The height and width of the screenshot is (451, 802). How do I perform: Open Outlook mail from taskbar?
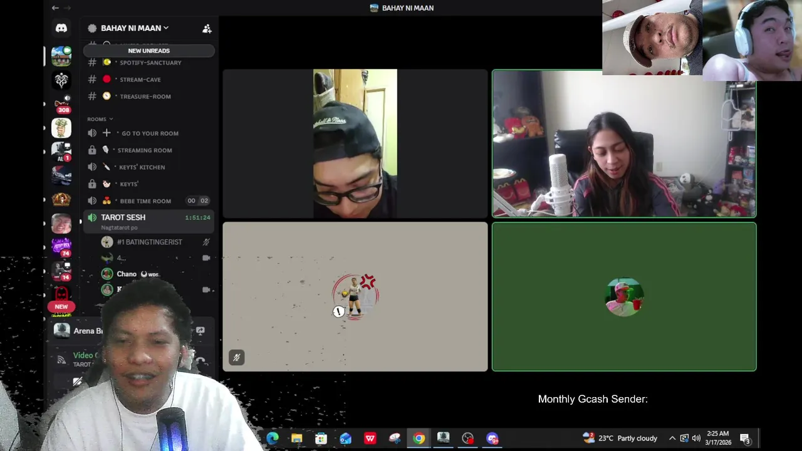pyautogui.click(x=345, y=438)
